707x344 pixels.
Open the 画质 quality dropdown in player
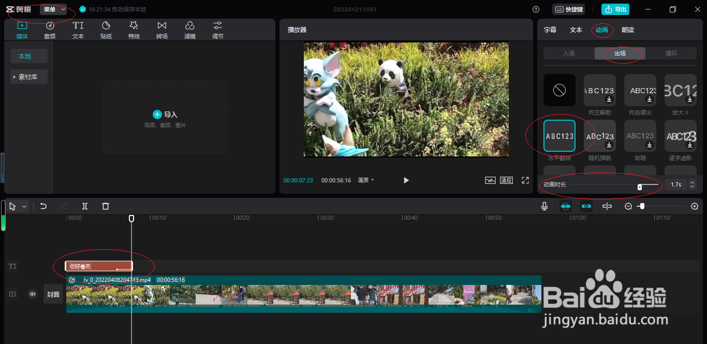366,180
